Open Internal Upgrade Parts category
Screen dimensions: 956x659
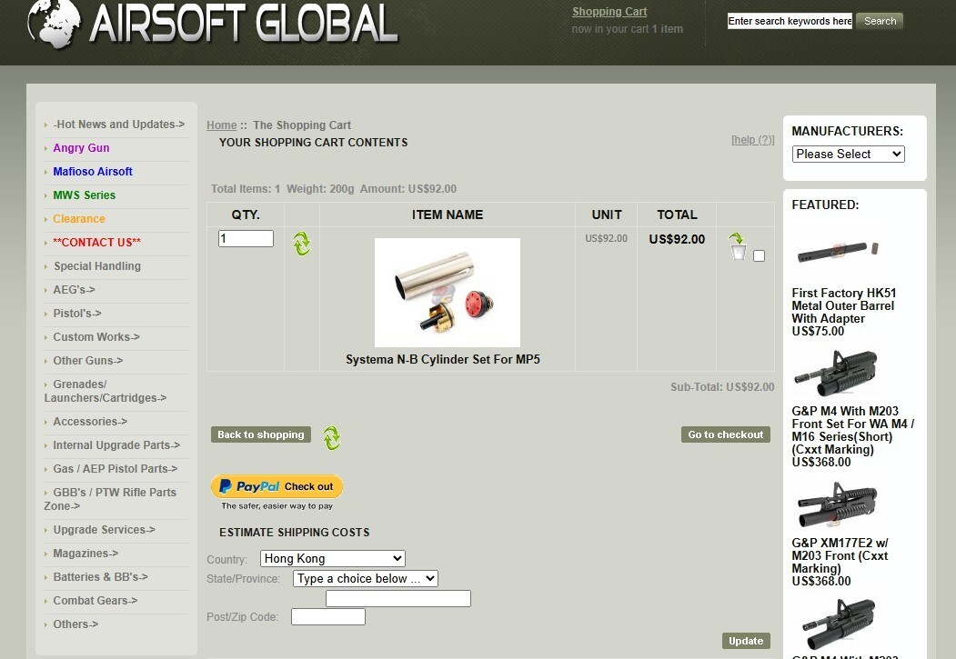point(116,445)
